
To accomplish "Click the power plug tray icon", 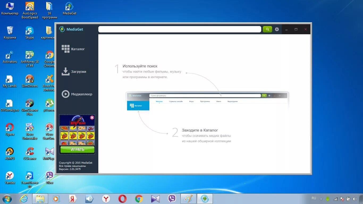I will point(348,199).
